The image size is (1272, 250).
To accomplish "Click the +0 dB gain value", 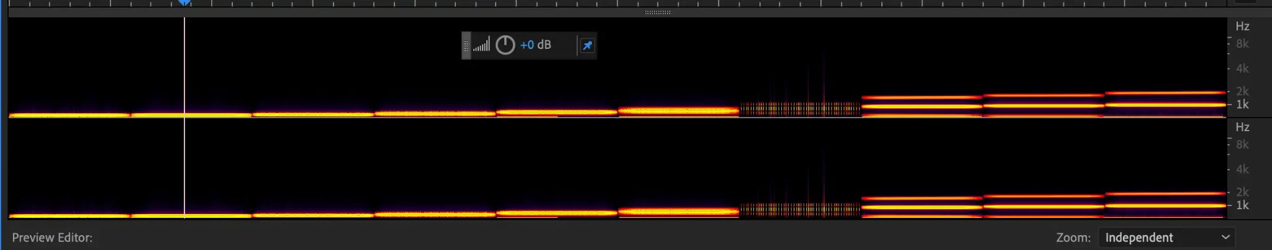I will 535,45.
